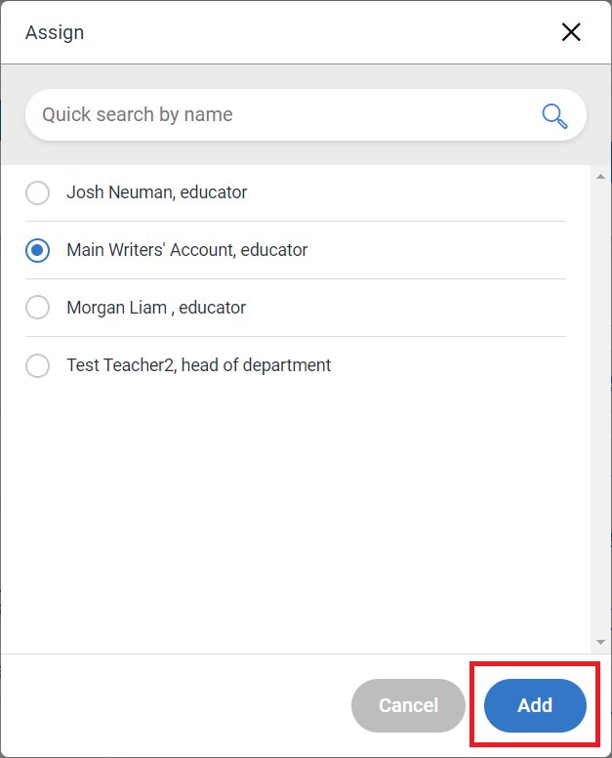Image resolution: width=612 pixels, height=758 pixels.
Task: Select the Josh Neuman radio button
Action: 37,192
